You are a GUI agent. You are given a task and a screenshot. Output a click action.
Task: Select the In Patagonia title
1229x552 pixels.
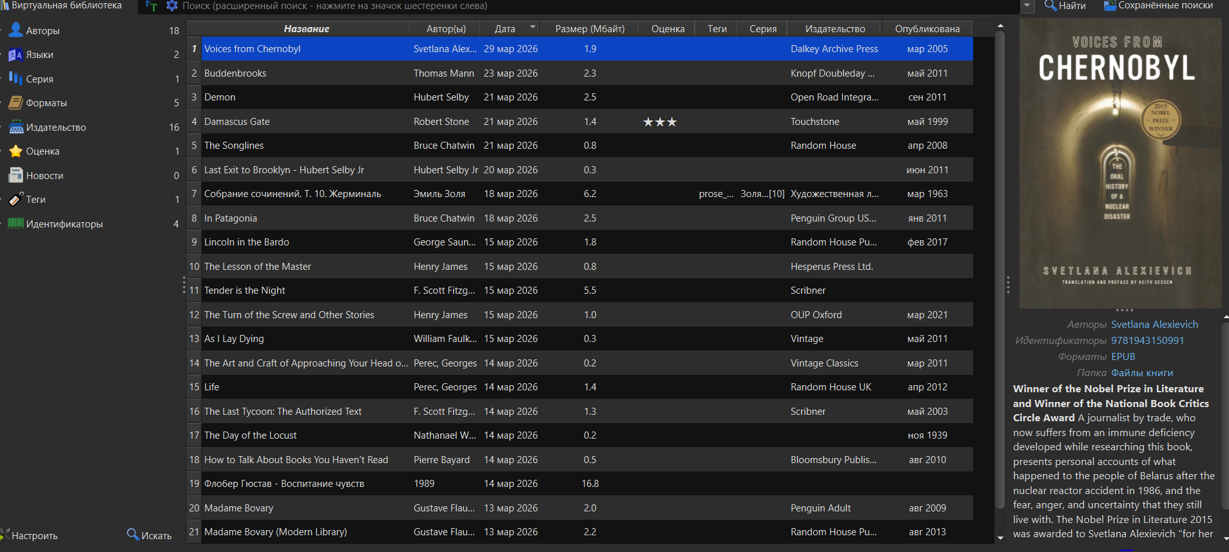(x=231, y=218)
